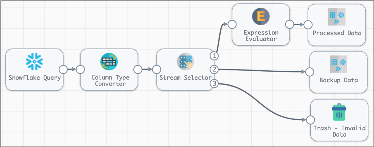Click the Column Type Converter output connector
Image resolution: width=374 pixels, height=147 pixels.
pos(138,70)
